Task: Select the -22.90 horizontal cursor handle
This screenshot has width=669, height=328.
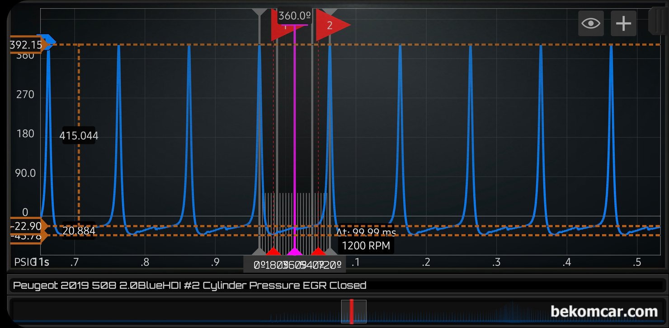Action: click(x=26, y=226)
